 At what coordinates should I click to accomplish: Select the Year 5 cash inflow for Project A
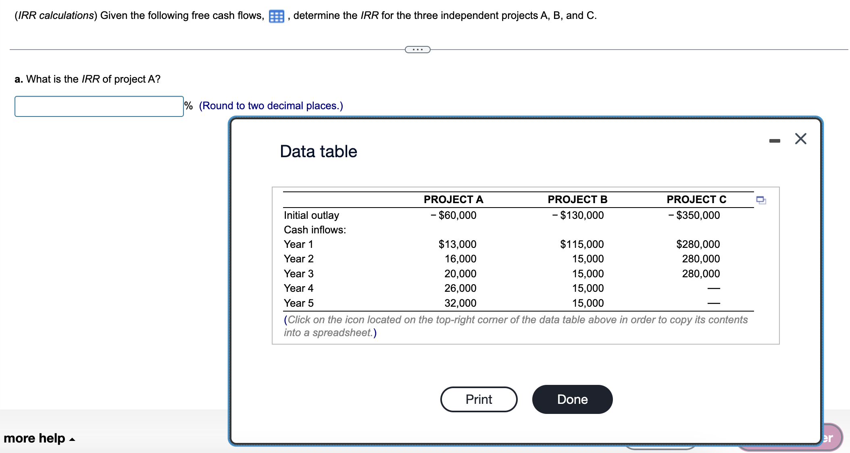coord(460,303)
